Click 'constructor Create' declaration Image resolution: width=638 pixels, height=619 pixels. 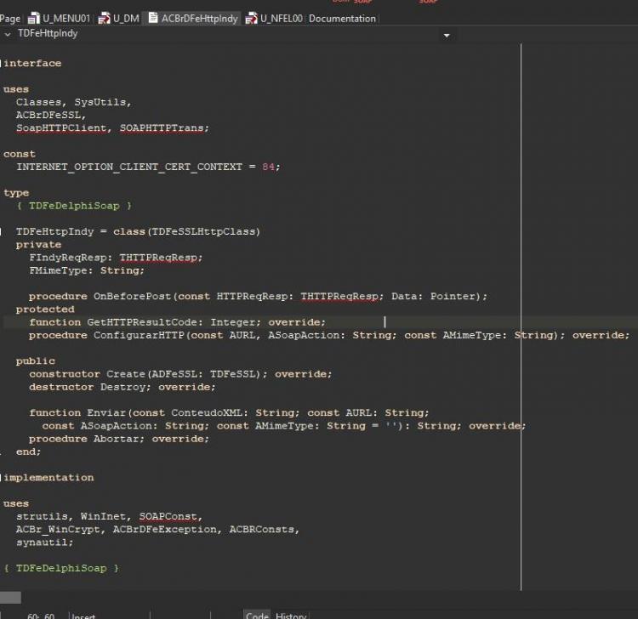click(x=87, y=374)
